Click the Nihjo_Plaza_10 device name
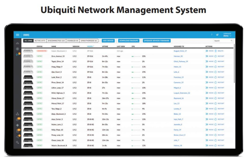249x161 pixels. tap(57, 130)
